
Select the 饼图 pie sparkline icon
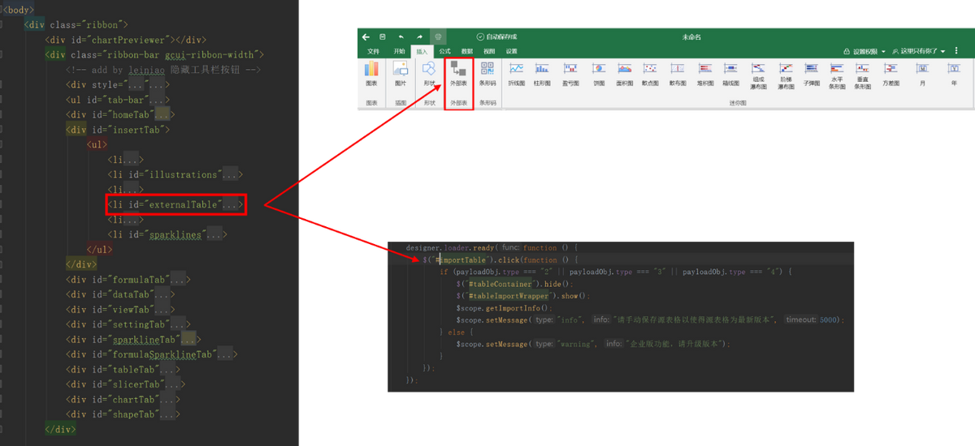click(x=599, y=69)
